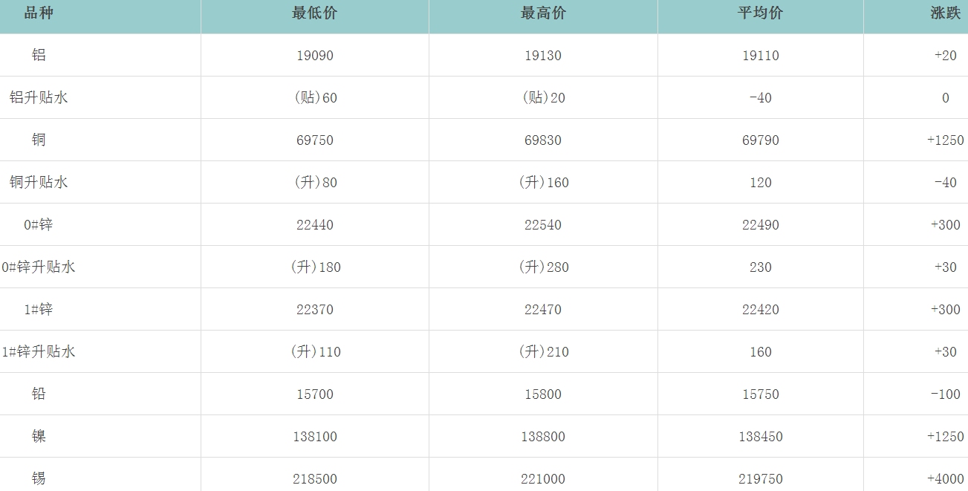Screen dimensions: 968x491
Task: Select the 0#锌 product name
Action: (39, 224)
